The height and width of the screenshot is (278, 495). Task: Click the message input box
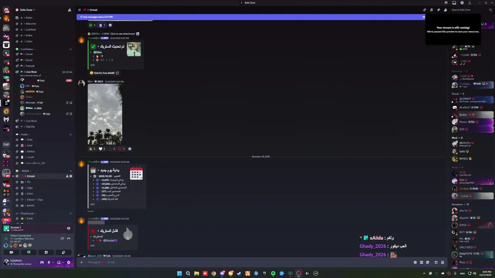tap(247, 262)
